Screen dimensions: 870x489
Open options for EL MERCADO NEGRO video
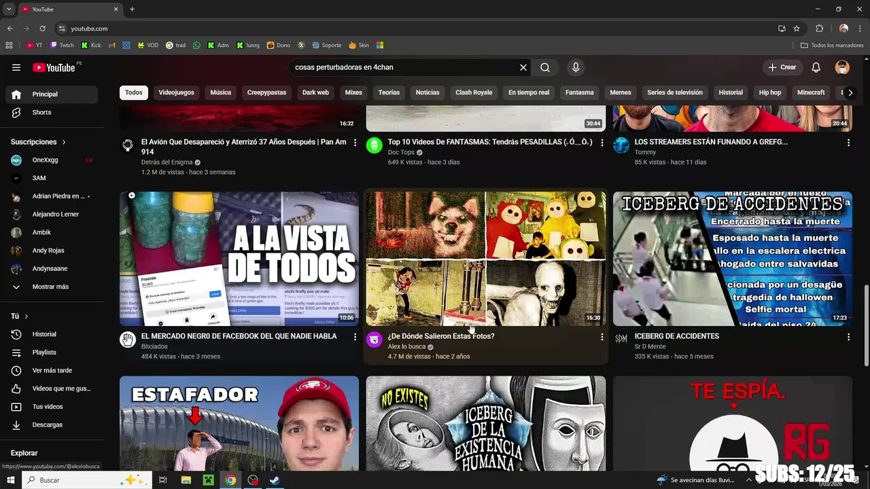click(355, 337)
